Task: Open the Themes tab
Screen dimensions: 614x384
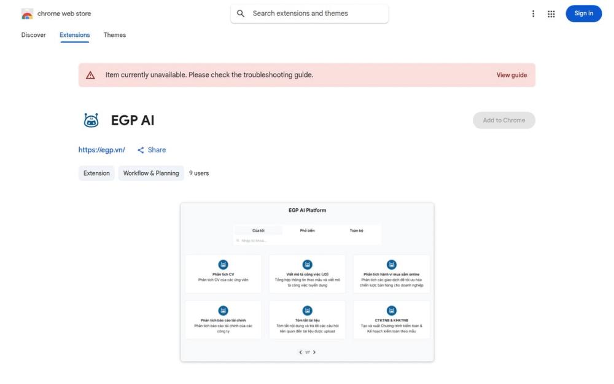Action: (x=115, y=35)
